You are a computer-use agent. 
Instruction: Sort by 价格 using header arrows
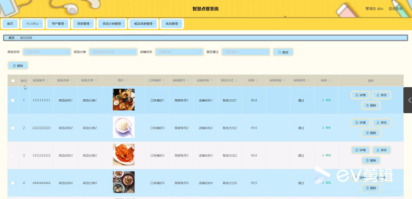click(257, 80)
